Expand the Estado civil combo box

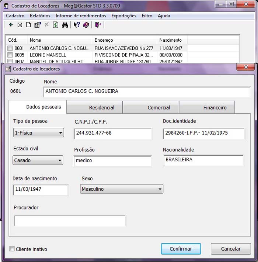pyautogui.click(x=38, y=161)
